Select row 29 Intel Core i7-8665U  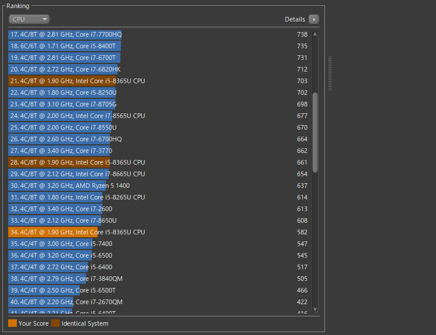click(x=159, y=174)
